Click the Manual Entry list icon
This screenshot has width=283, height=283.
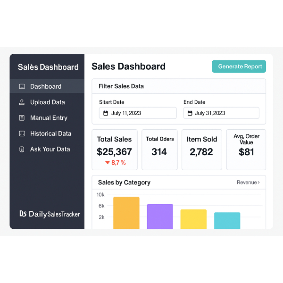tap(22, 118)
